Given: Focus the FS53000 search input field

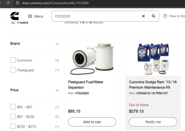Looking at the screenshot, I should (x=97, y=16).
